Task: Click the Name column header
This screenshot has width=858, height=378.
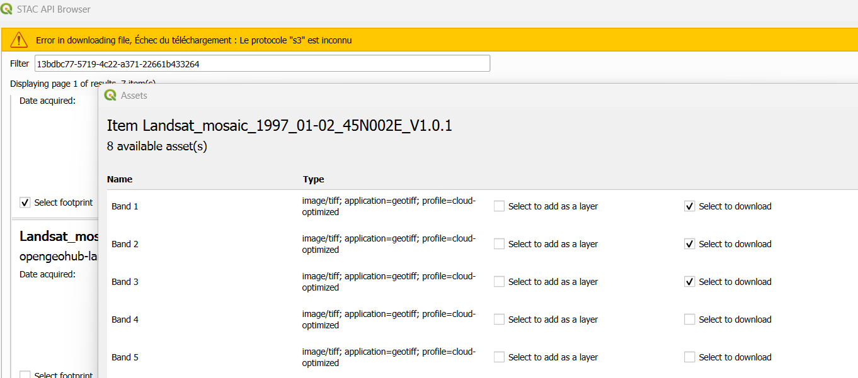Action: tap(120, 179)
